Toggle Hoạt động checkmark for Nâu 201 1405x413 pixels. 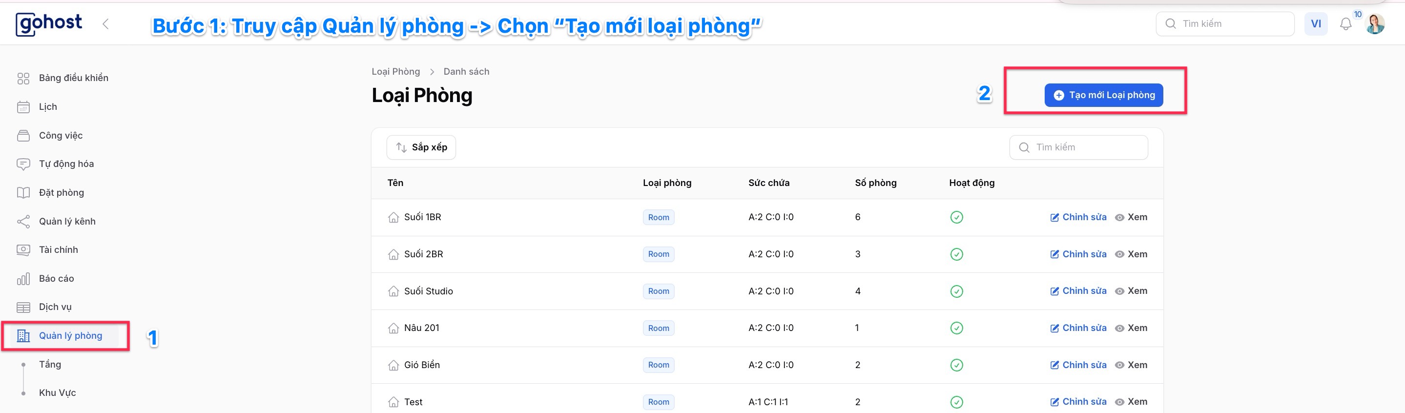956,328
